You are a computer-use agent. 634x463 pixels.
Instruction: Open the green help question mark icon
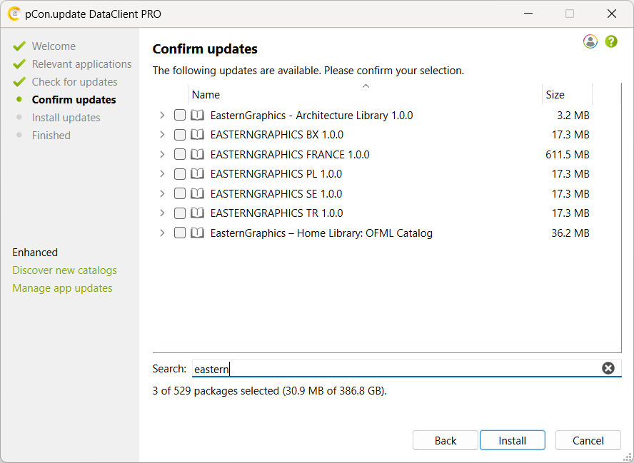point(611,41)
